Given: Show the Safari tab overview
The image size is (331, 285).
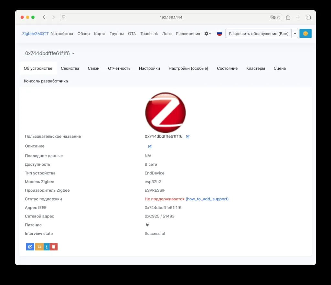Looking at the screenshot, I should [308, 17].
